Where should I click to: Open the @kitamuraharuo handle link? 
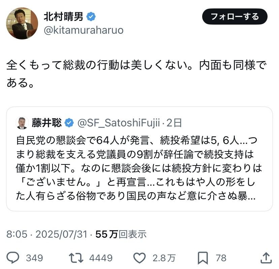point(84,30)
